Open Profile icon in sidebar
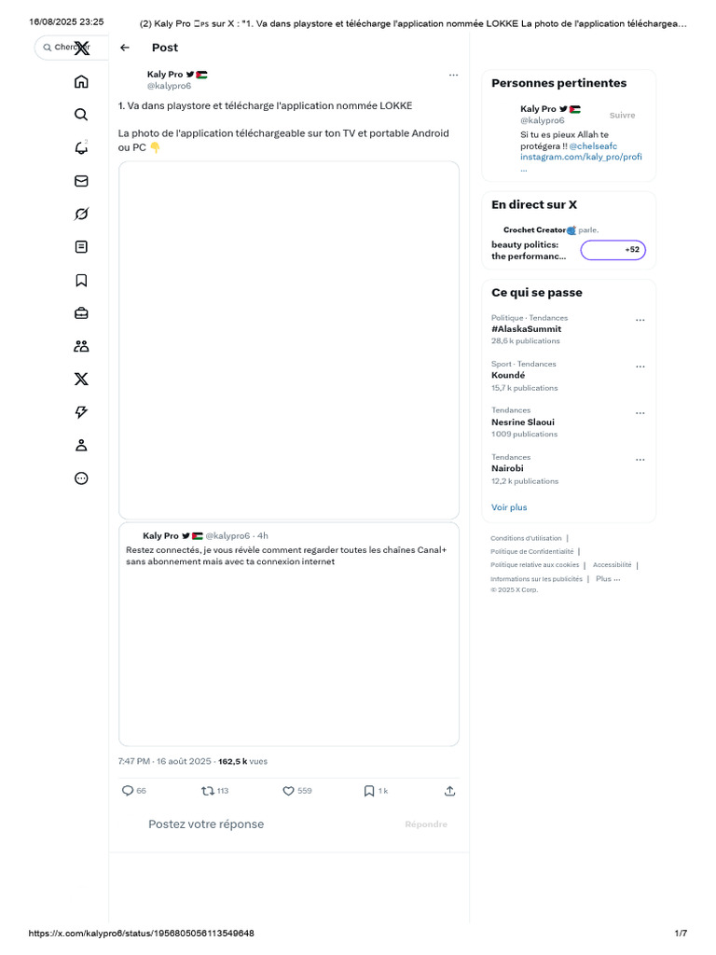The image size is (716, 955). [81, 445]
